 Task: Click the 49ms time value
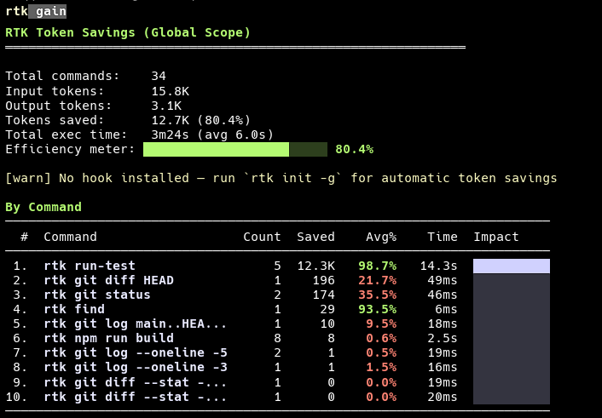443,280
